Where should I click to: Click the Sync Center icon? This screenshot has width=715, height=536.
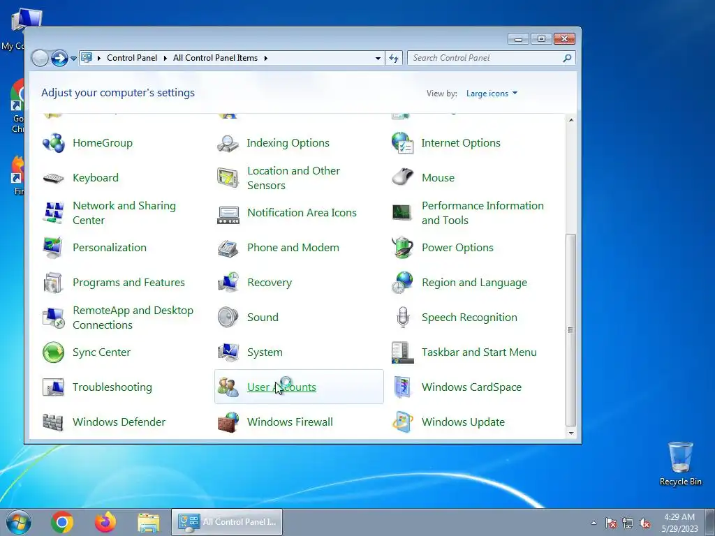pos(53,352)
